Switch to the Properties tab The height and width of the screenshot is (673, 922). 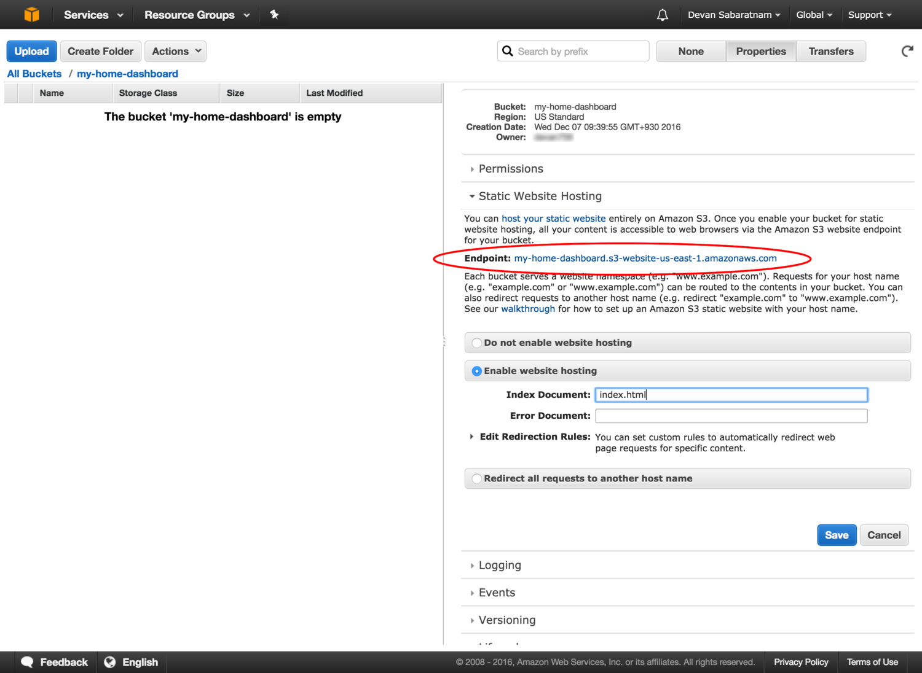[x=761, y=52]
